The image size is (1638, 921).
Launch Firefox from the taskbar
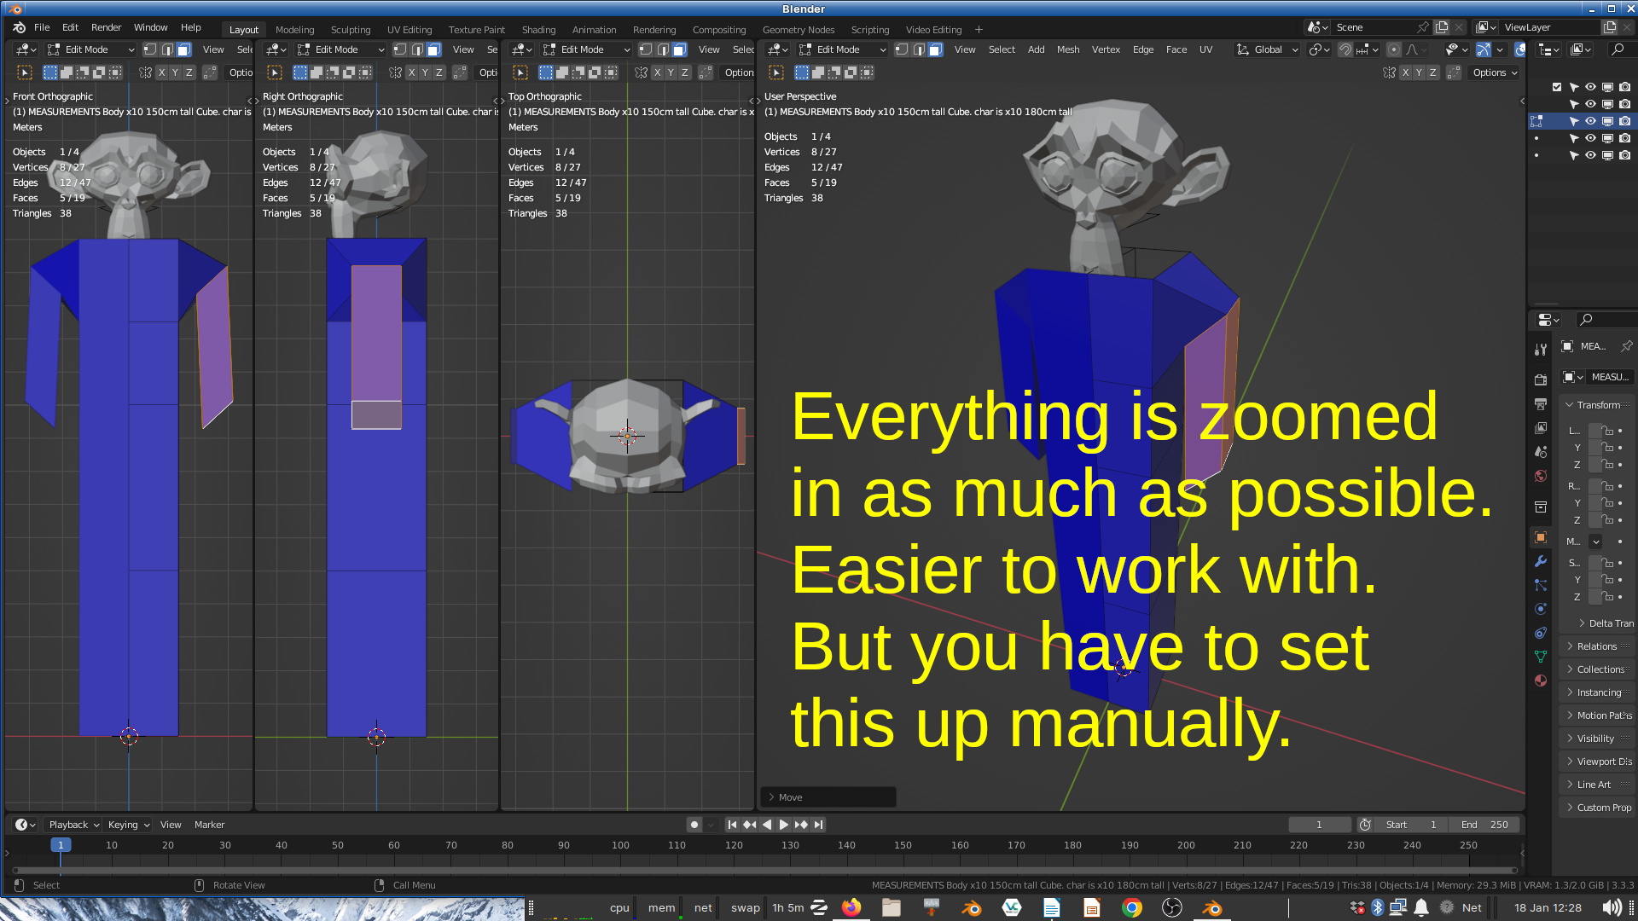coord(851,907)
